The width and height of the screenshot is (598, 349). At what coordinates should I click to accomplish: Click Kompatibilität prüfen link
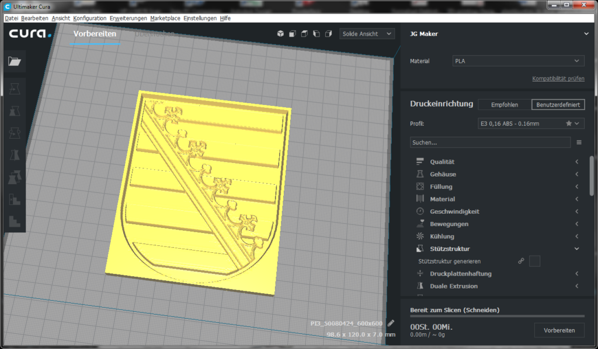558,79
